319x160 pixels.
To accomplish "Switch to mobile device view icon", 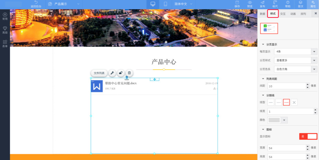I will coord(165,4).
